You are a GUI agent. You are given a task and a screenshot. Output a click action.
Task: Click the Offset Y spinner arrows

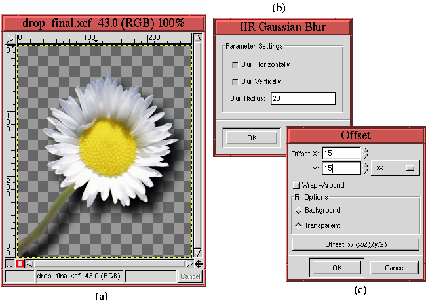point(366,169)
